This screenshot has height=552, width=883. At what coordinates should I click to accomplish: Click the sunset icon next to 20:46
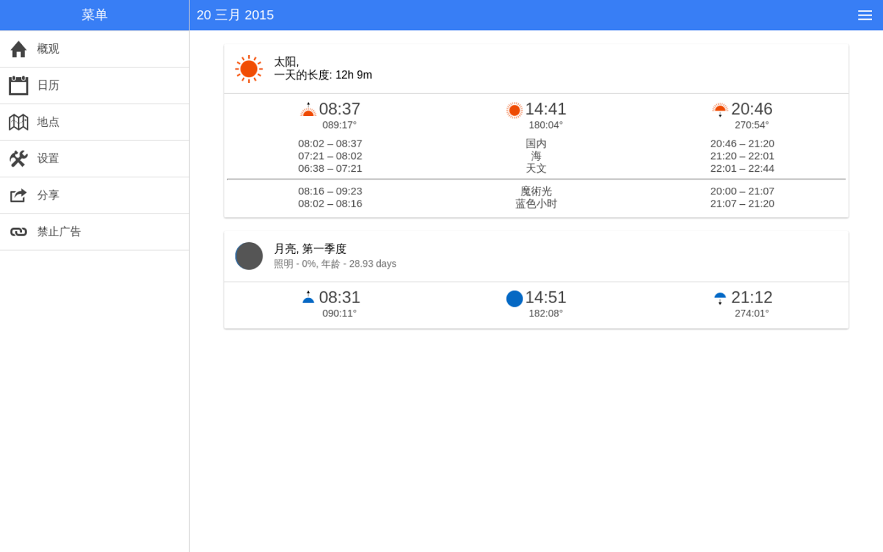pos(720,110)
